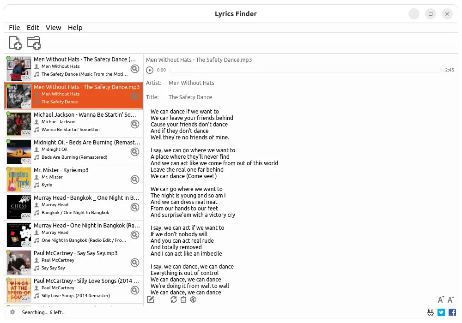
Task: Search lyrics for Mr. Mister Kyrie row
Action: pyautogui.click(x=135, y=179)
